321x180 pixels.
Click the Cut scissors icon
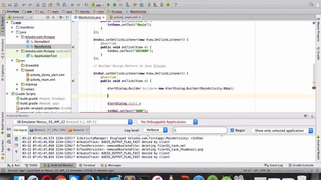pos(38,4)
